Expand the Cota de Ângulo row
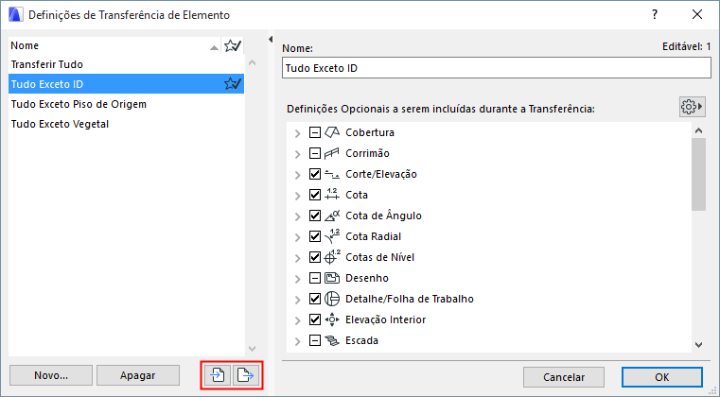The width and height of the screenshot is (720, 397). (298, 216)
